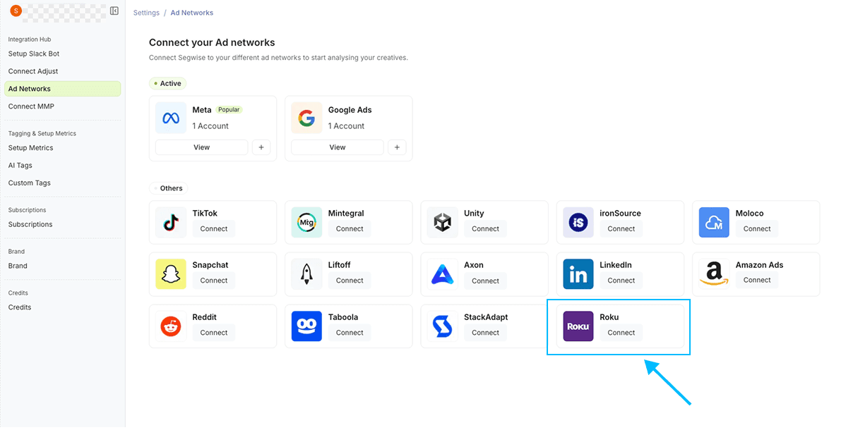Connect Reddit ad network

(214, 333)
